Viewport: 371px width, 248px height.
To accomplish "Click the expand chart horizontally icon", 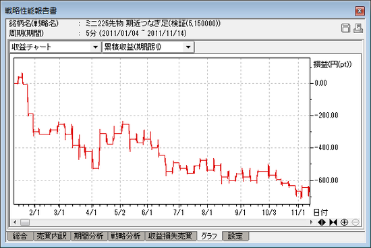I will [322, 222].
